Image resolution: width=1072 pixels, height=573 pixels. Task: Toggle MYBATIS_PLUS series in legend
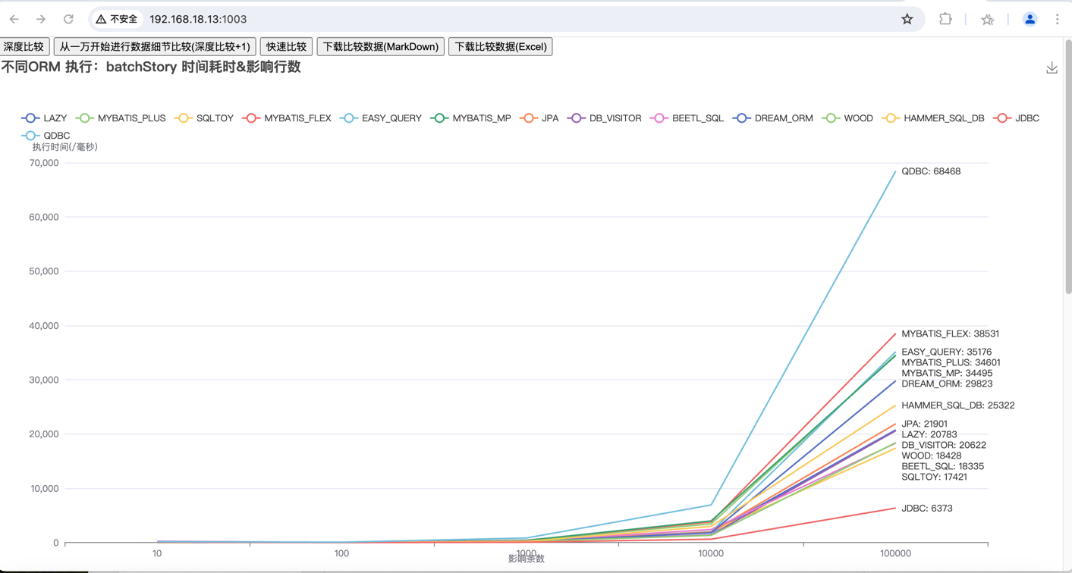[121, 118]
